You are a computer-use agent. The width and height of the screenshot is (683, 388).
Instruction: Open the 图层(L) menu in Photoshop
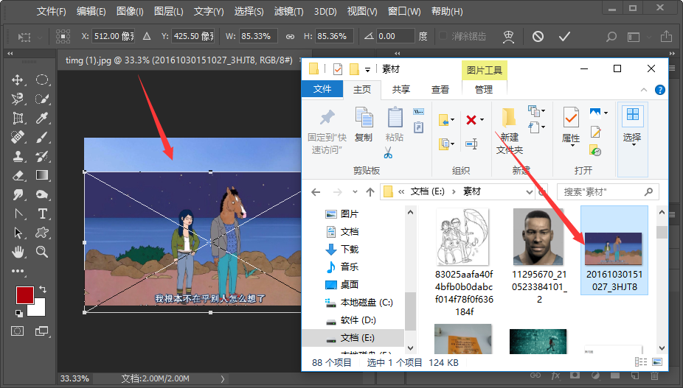[x=169, y=11]
